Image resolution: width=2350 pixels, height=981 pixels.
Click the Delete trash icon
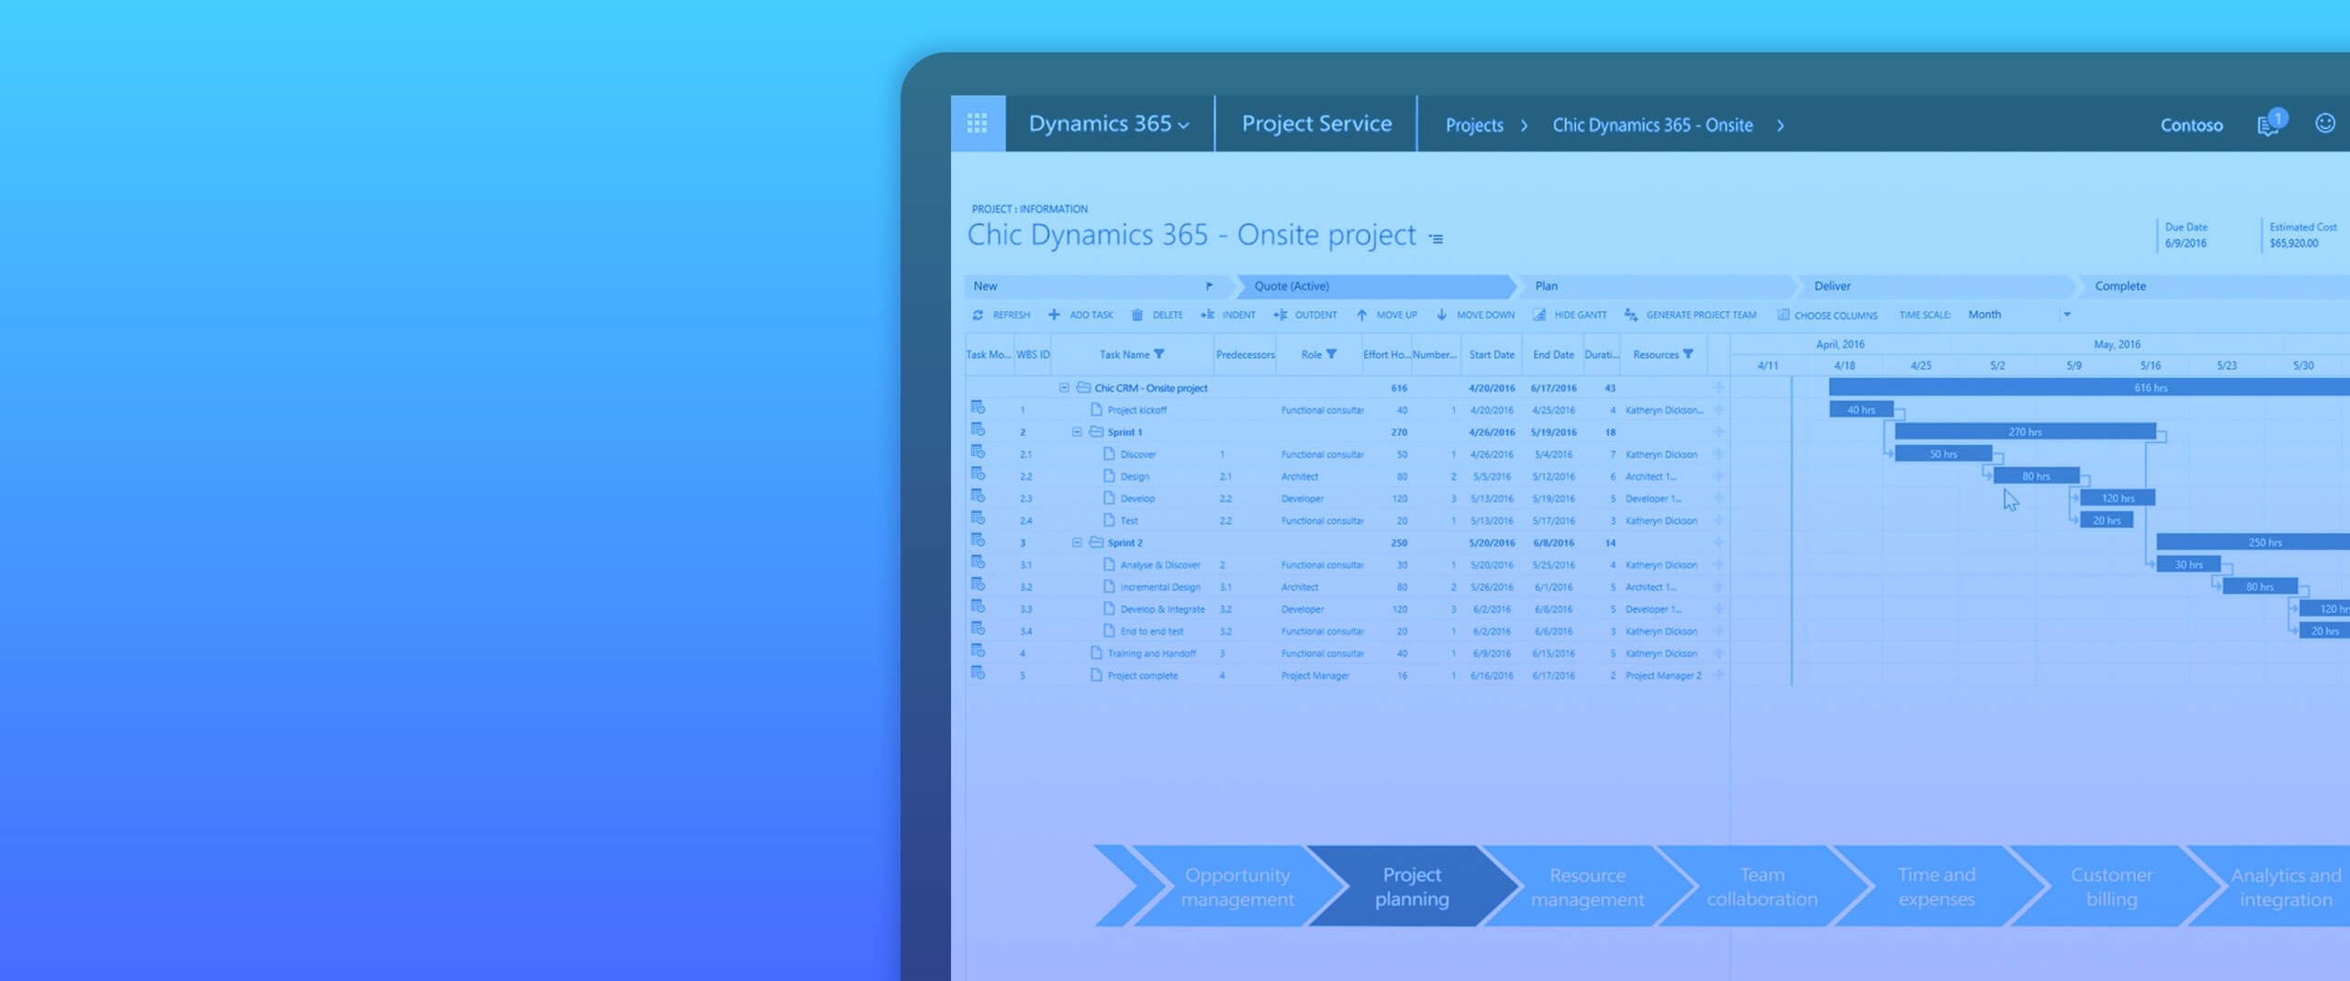pos(1138,315)
